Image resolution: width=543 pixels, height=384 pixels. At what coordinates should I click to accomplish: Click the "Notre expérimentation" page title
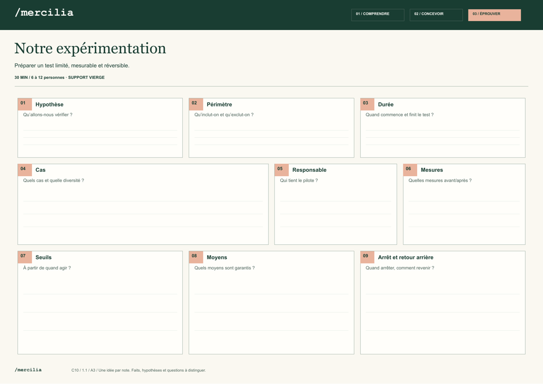(90, 48)
